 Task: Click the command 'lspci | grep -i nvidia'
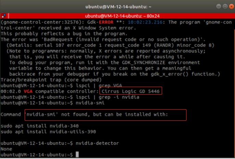coord(107,97)
